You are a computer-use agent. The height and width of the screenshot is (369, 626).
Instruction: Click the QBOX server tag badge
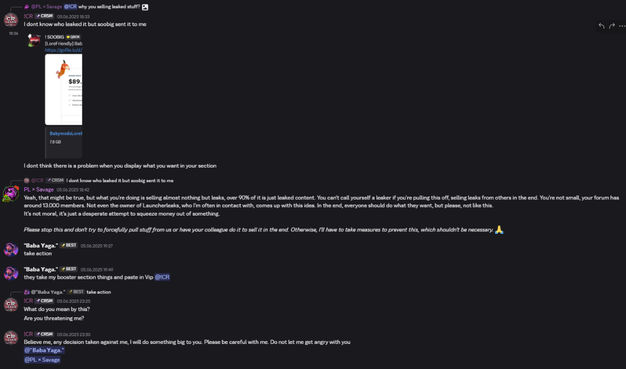pos(73,37)
